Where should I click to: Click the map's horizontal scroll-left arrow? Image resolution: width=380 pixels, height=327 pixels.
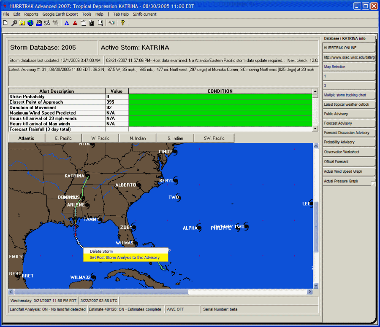click(11, 292)
